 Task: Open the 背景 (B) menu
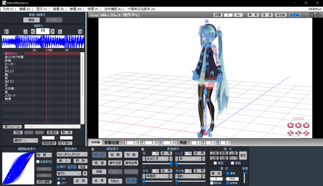click(58, 9)
